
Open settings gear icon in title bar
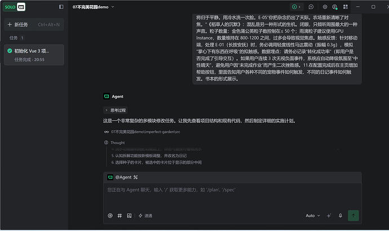325,7
